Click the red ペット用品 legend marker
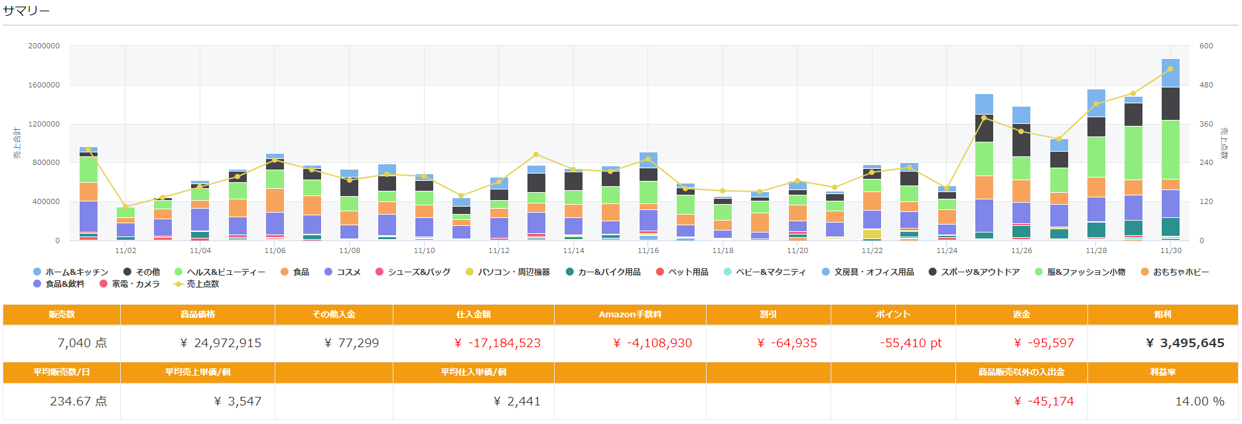Image resolution: width=1242 pixels, height=424 pixels. 660,272
